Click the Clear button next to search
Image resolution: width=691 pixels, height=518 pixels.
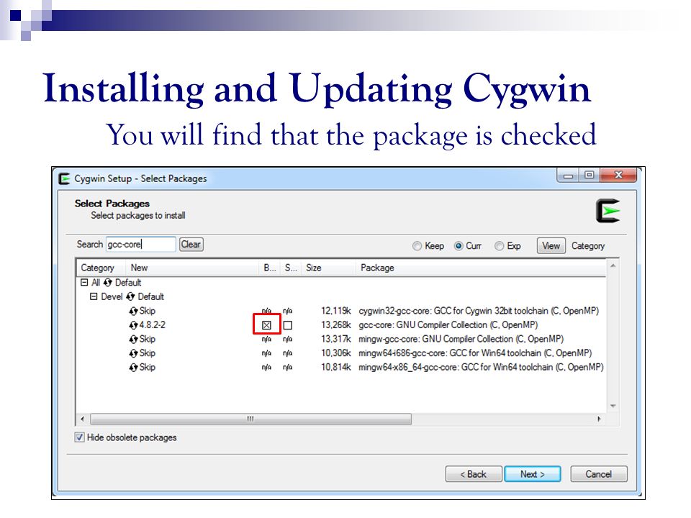click(x=191, y=245)
